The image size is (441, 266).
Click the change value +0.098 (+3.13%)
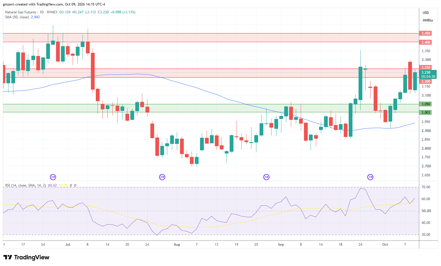[123, 12]
